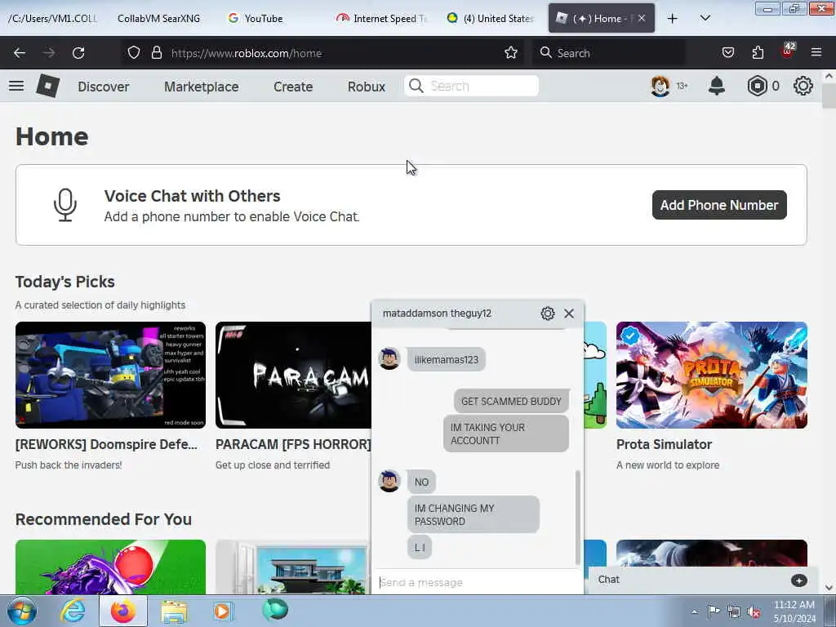836x627 pixels.
Task: Click the muted volume tray icon
Action: tap(754, 611)
